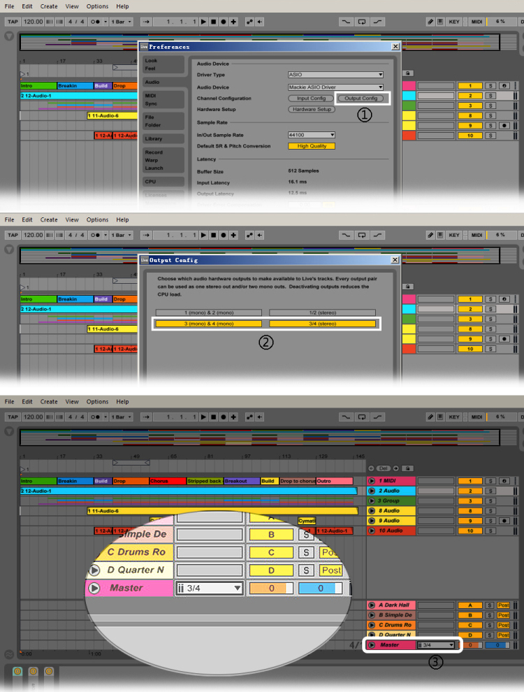This screenshot has height=692, width=524.
Task: Open the 1 Bar quantization menu in the bottom screenshot
Action: click(x=122, y=417)
